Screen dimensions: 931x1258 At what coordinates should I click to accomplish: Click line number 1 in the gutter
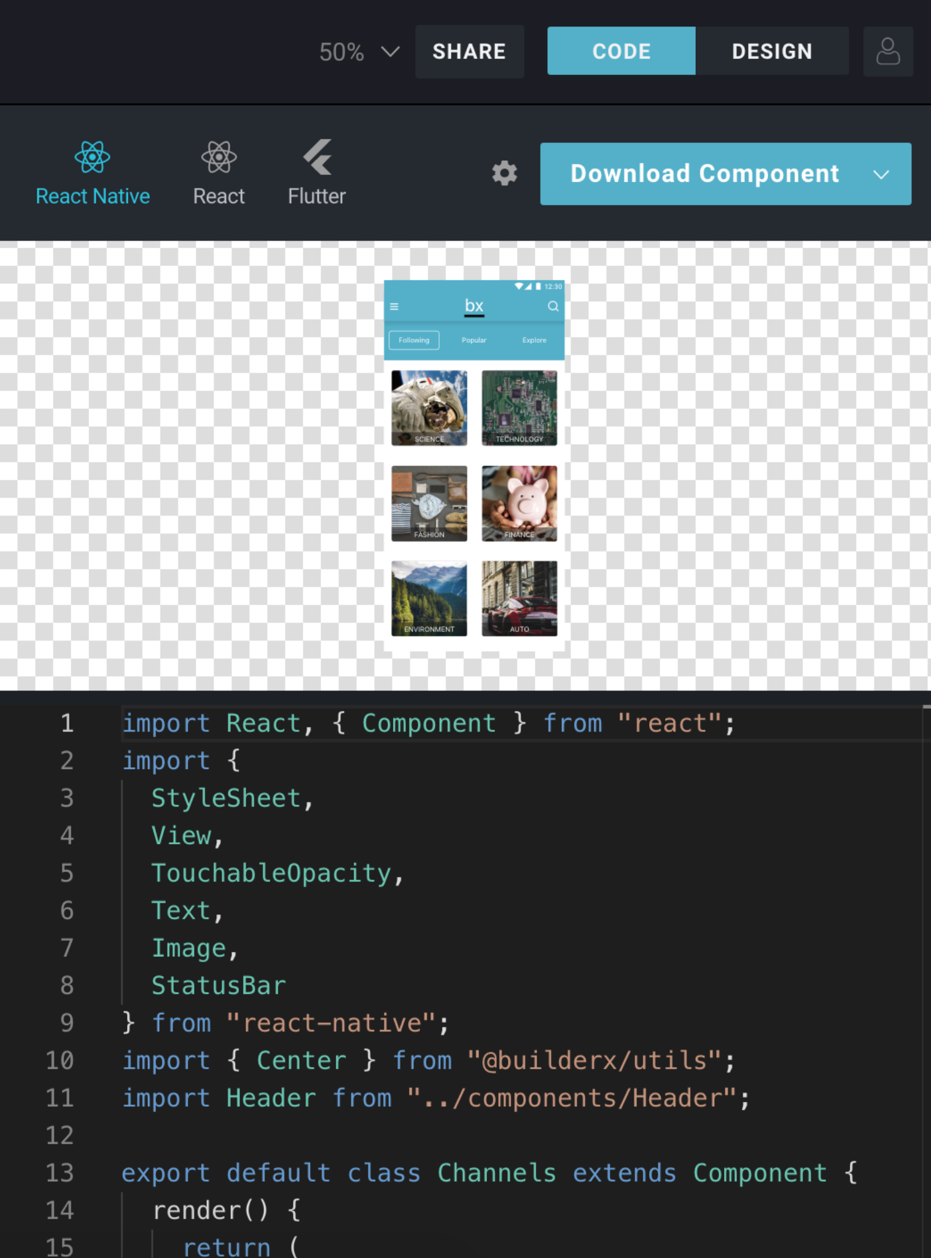[67, 724]
